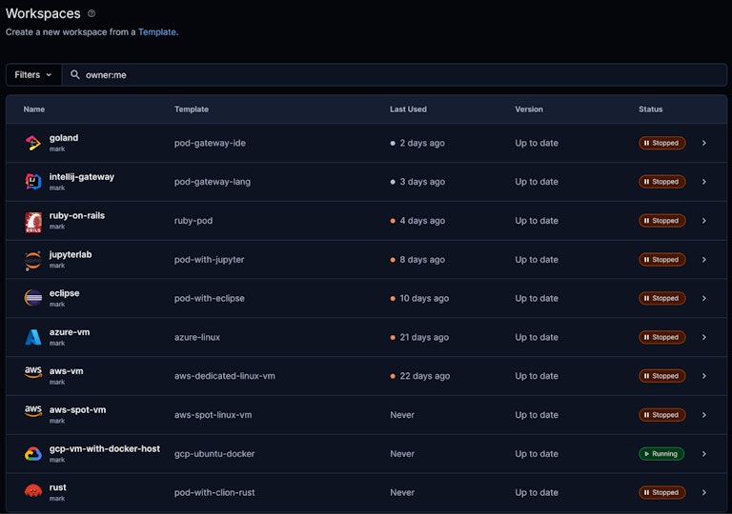This screenshot has height=514, width=732.
Task: Click the Eclipse workspace icon
Action: click(x=33, y=298)
